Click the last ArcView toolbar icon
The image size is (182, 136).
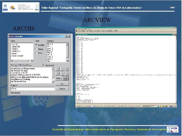(x=117, y=31)
